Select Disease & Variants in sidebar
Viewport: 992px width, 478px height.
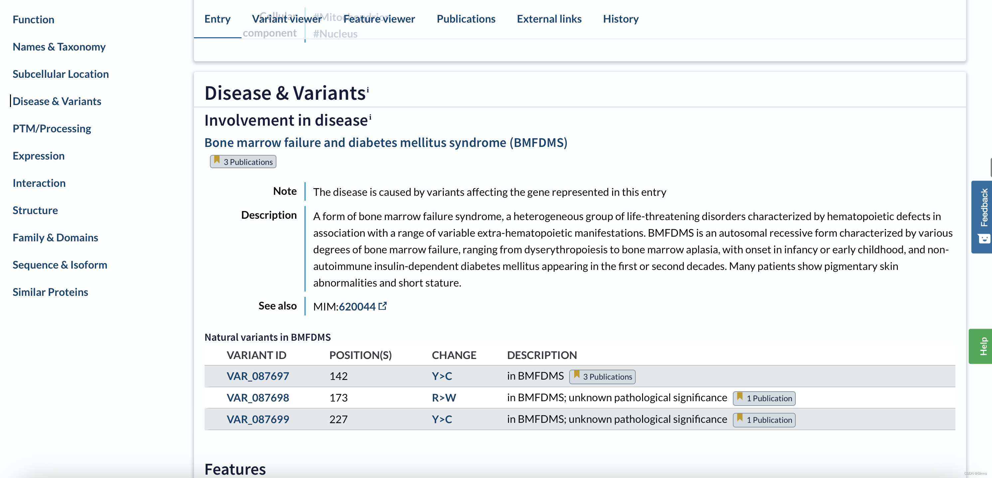pyautogui.click(x=57, y=101)
